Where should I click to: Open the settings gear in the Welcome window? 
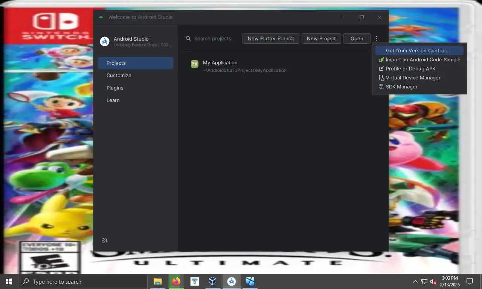point(104,240)
